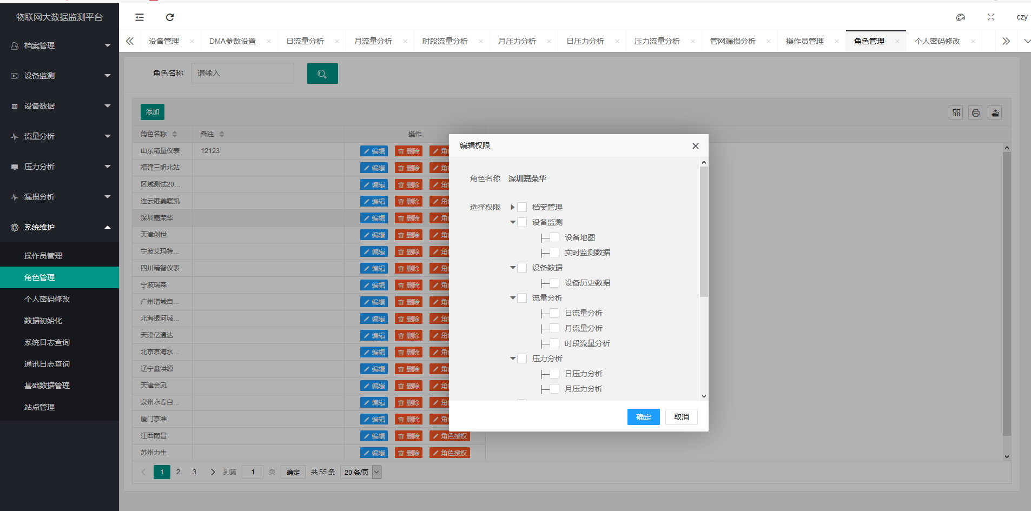Check the 设备地图 permission checkbox
This screenshot has width=1031, height=511.
(x=554, y=237)
